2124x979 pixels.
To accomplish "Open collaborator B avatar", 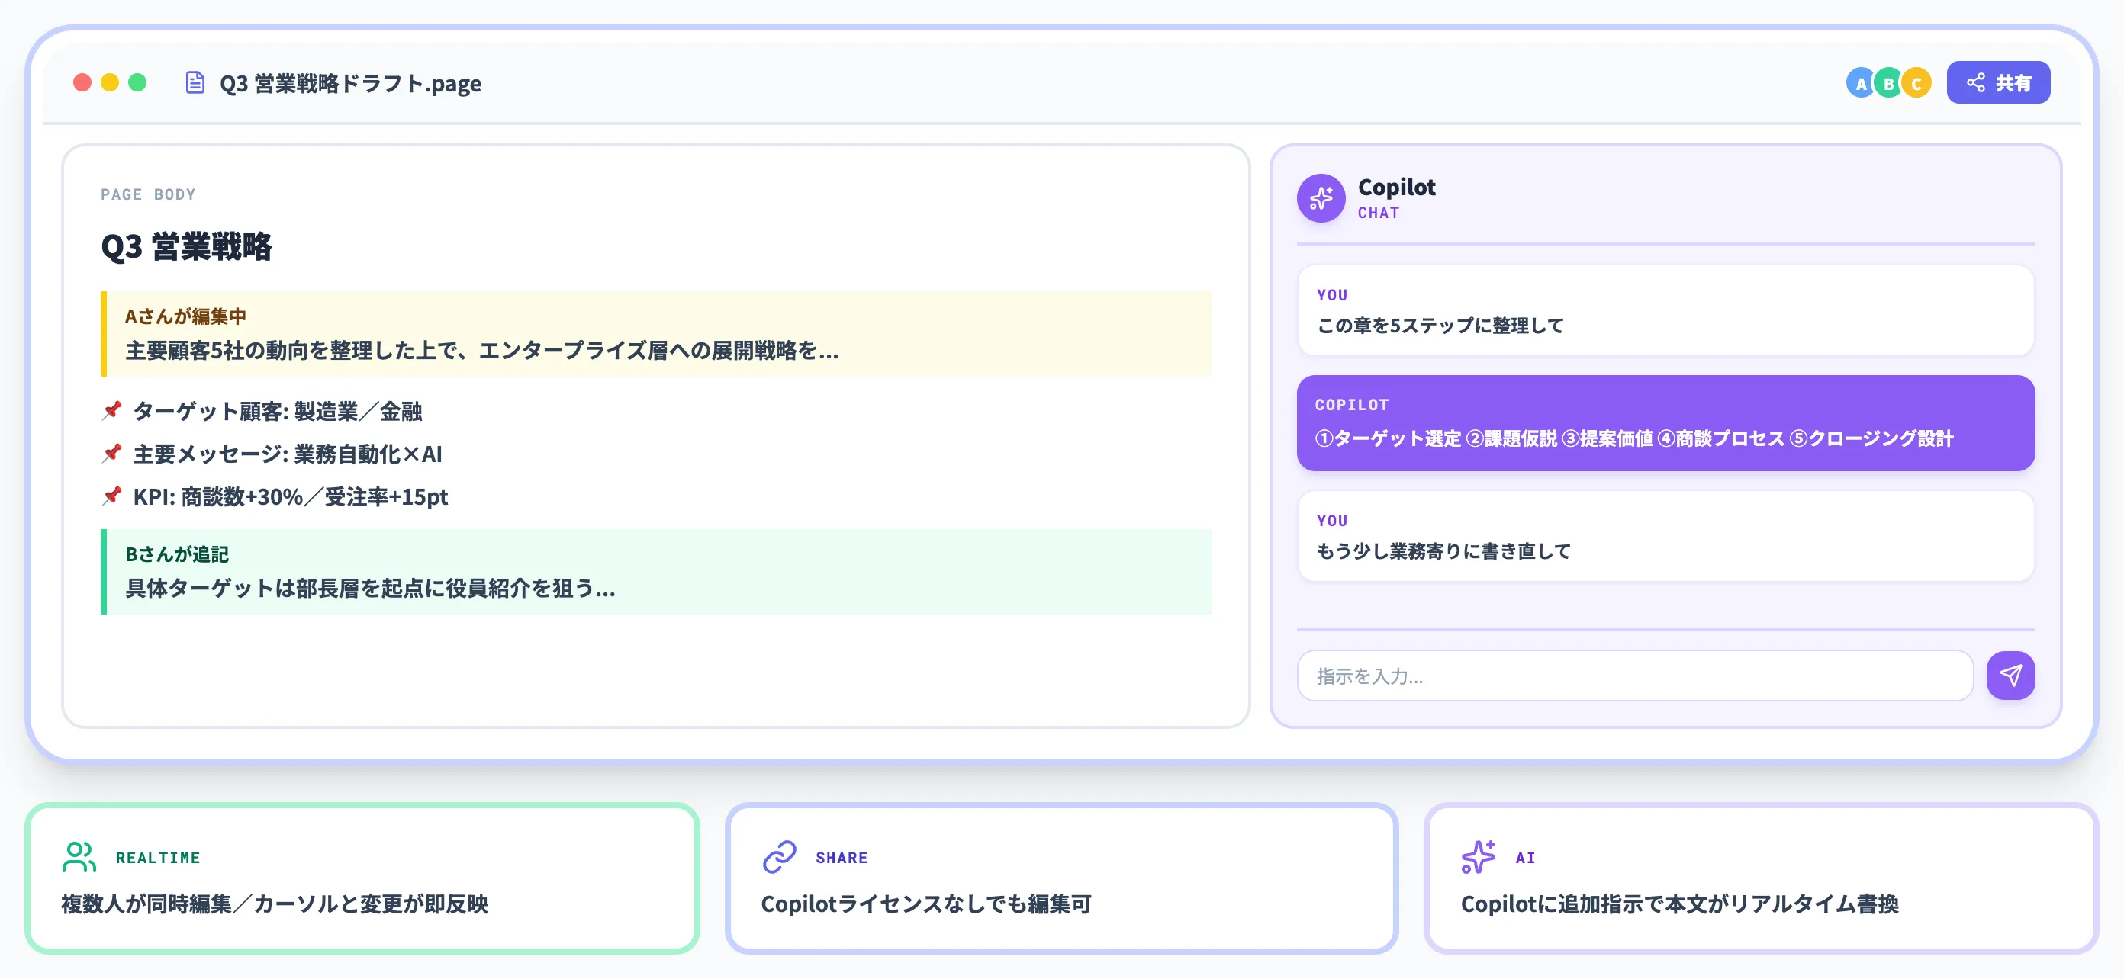I will tap(1888, 83).
